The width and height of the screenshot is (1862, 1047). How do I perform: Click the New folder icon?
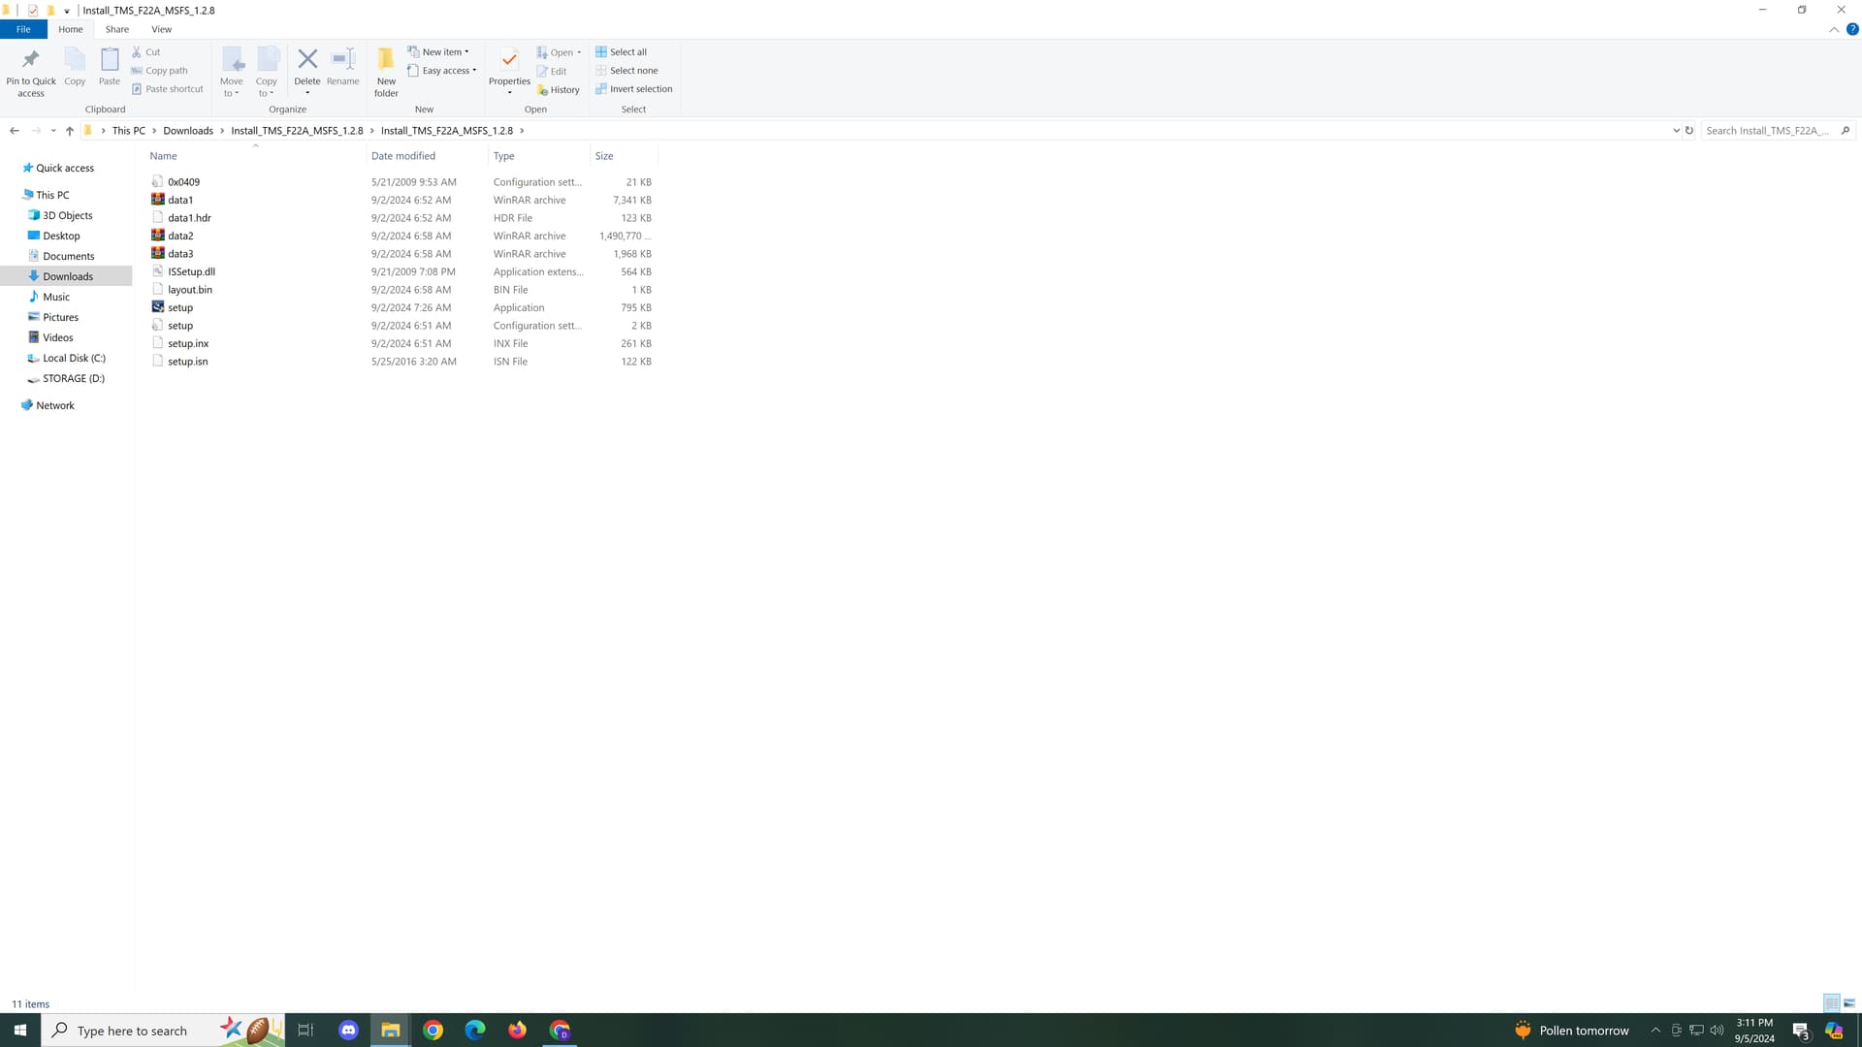tap(386, 60)
